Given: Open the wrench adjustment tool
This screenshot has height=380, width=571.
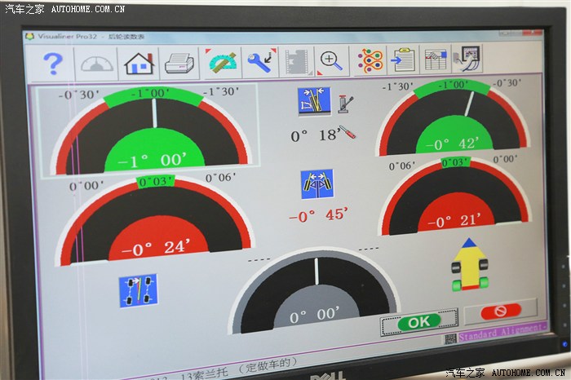Looking at the screenshot, I should point(259,61).
